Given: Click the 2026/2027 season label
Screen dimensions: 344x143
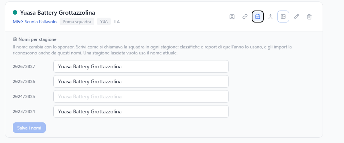Looking at the screenshot, I should [x=24, y=66].
